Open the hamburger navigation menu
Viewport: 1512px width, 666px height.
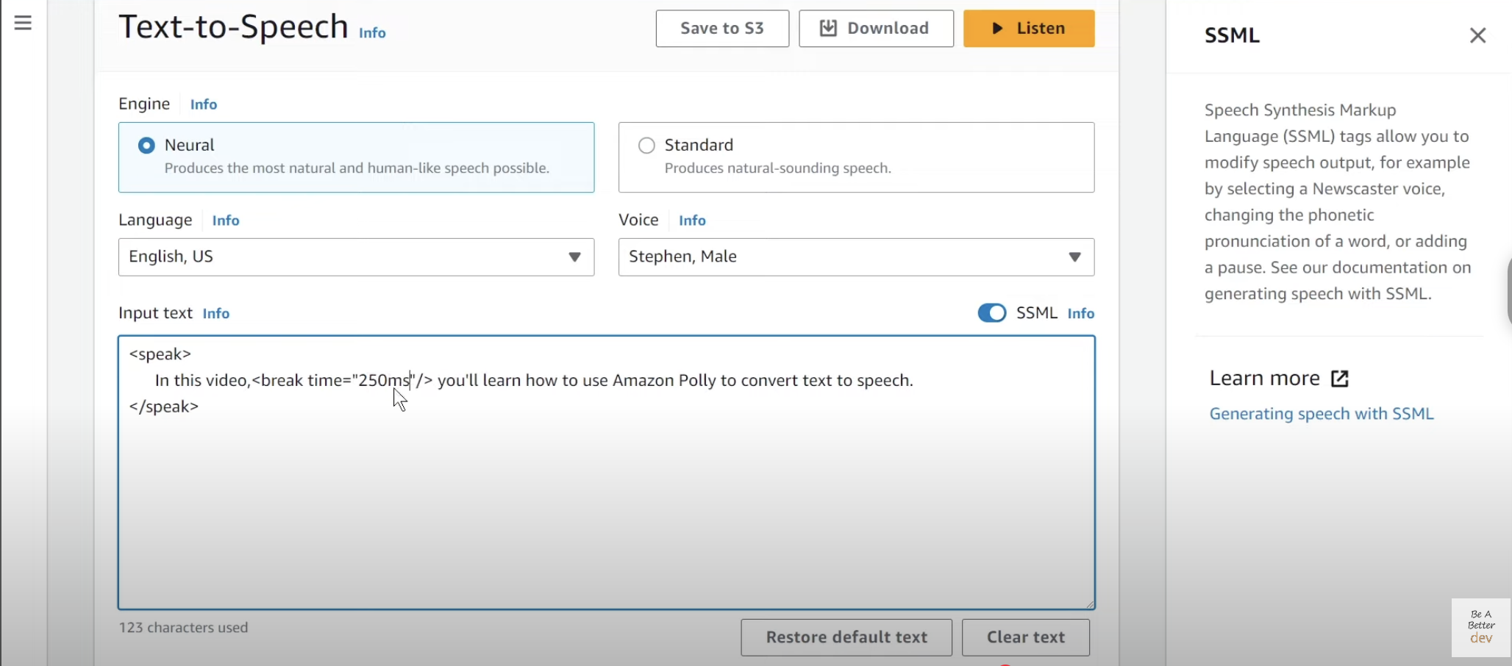pyautogui.click(x=23, y=23)
